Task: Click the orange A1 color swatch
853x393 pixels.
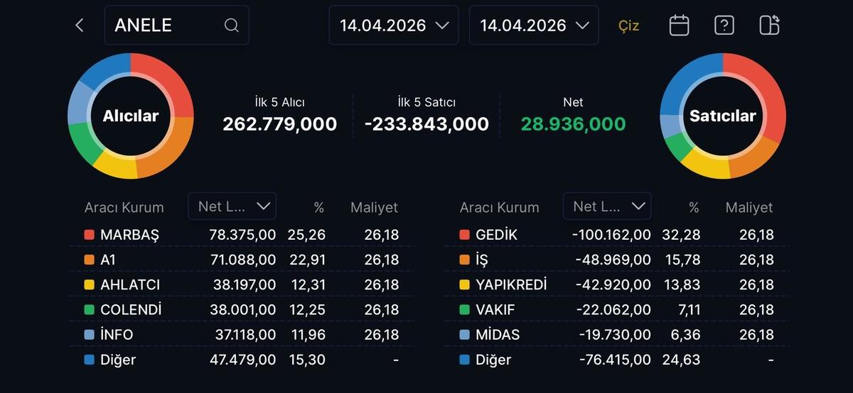Action: [x=89, y=260]
